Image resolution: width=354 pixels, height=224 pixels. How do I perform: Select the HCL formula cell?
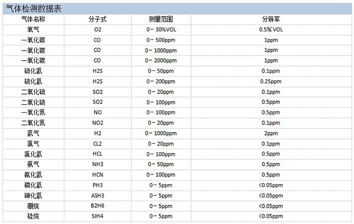point(98,154)
